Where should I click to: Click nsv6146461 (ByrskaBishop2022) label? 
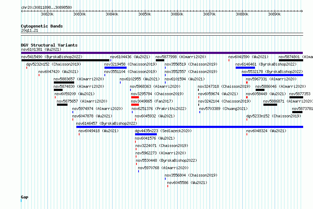click(x=266, y=64)
